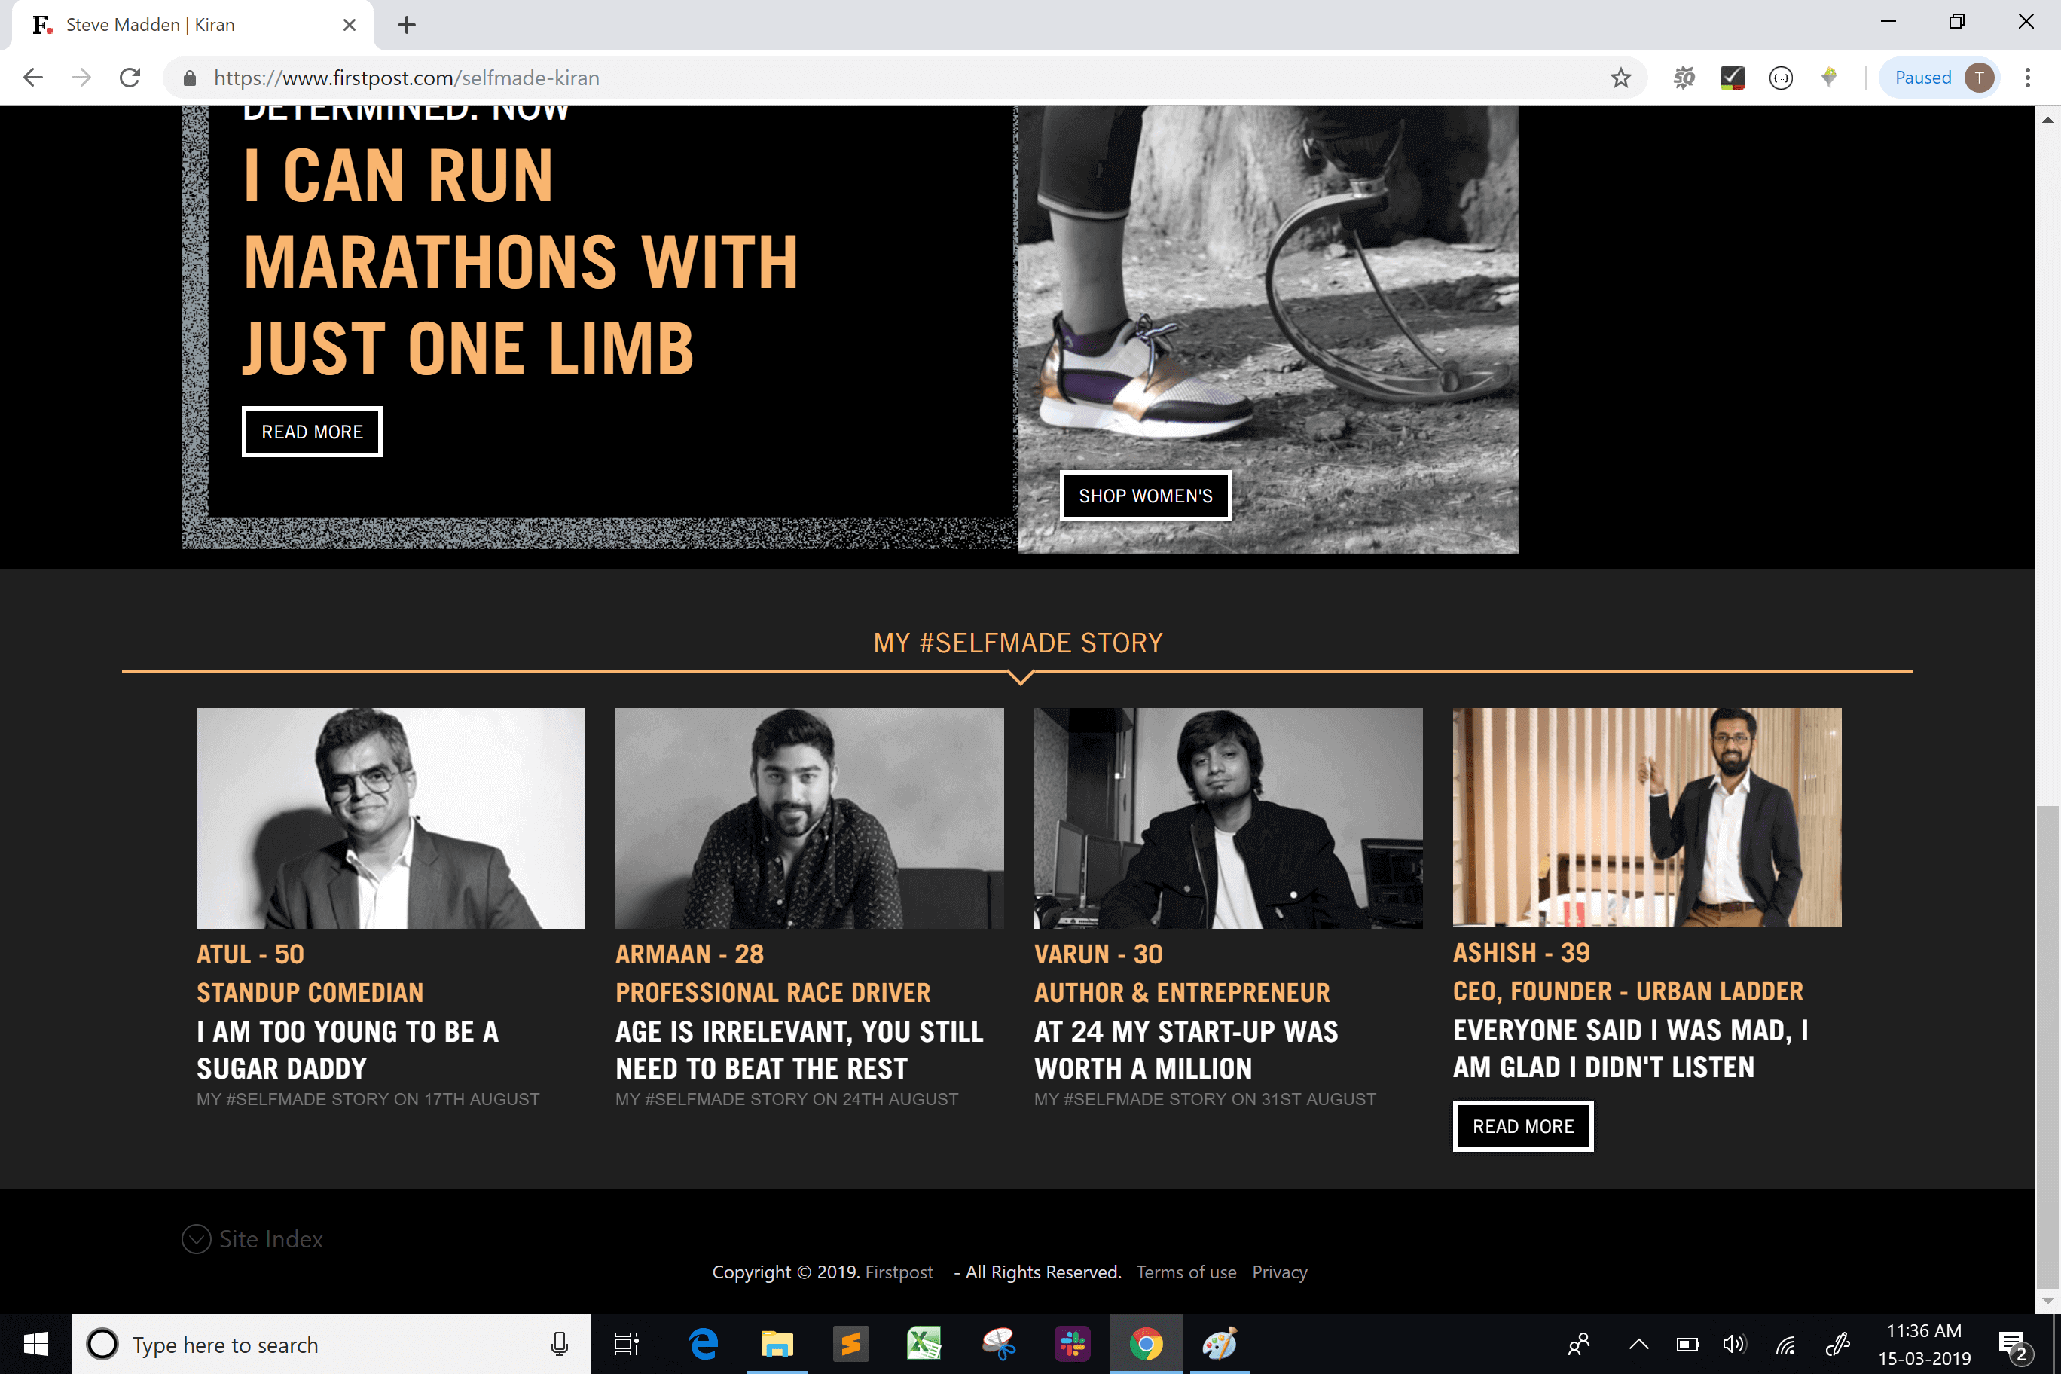2061x1374 pixels.
Task: Click 'AT 24 MY START-UP WAS WORTH A MILLION'
Action: pyautogui.click(x=1186, y=1050)
